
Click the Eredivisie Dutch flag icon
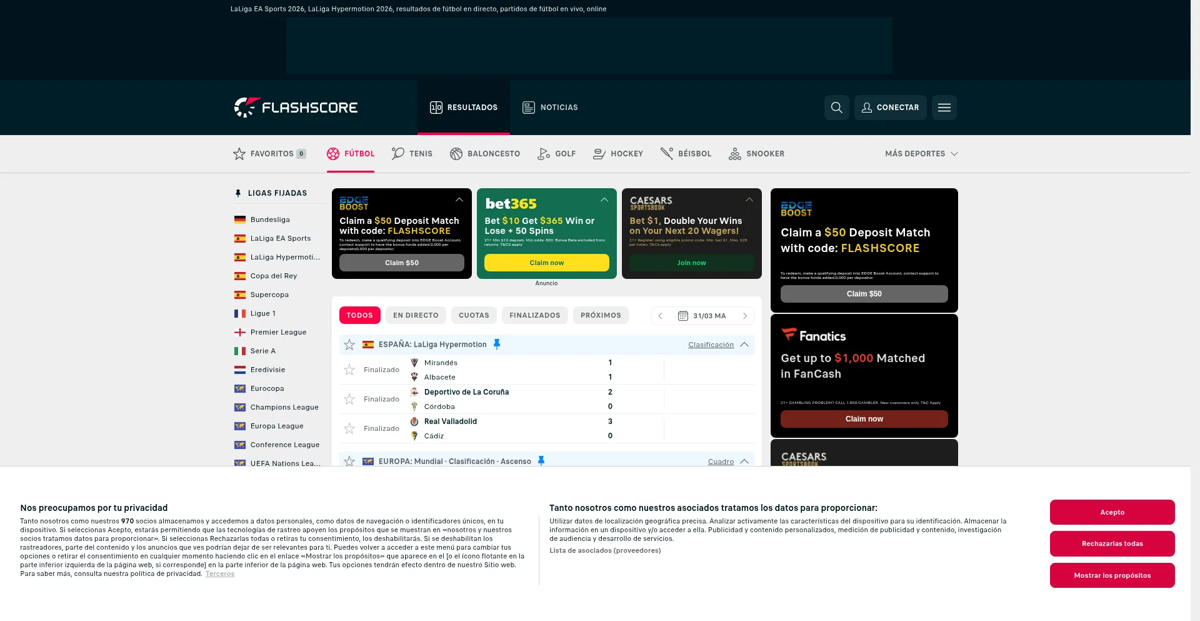click(240, 370)
